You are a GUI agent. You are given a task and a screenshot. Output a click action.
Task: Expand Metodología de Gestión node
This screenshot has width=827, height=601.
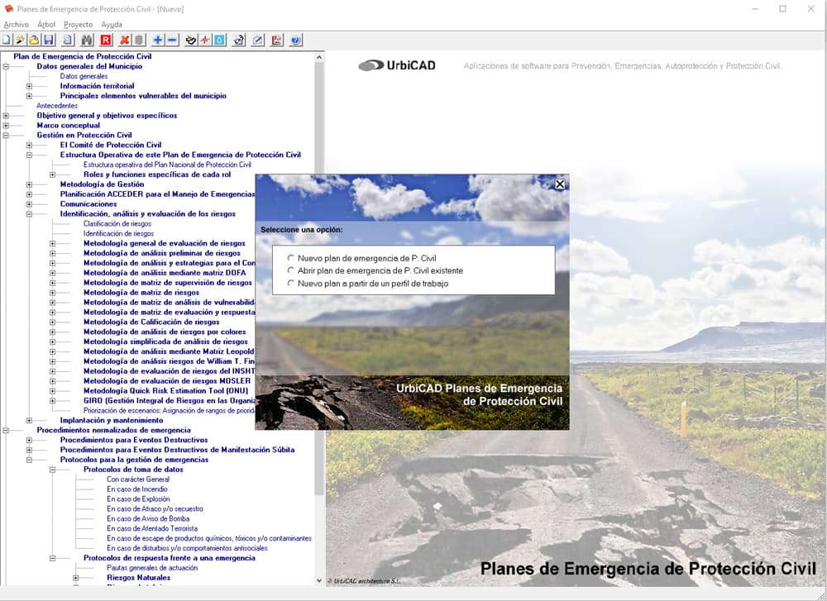tap(29, 184)
